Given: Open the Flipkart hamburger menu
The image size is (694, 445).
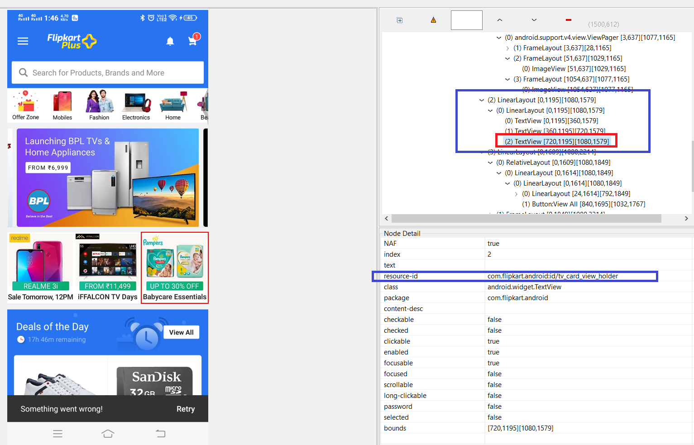Looking at the screenshot, I should pyautogui.click(x=23, y=41).
